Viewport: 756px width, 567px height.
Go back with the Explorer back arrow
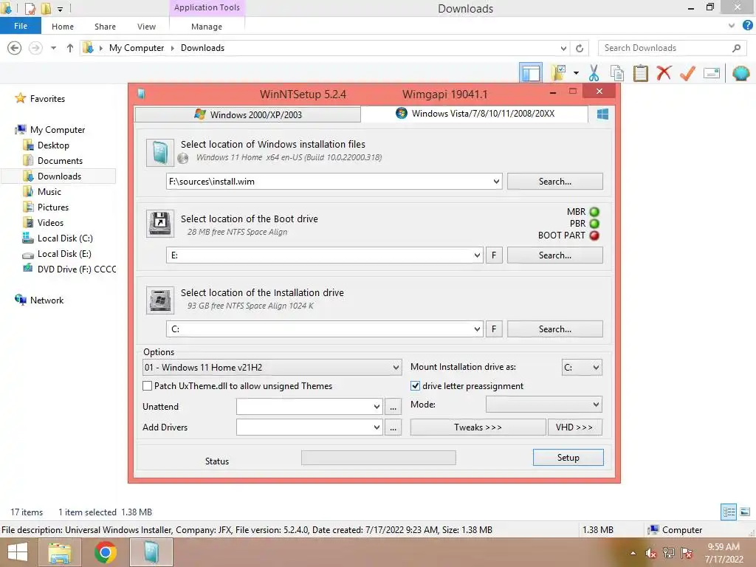15,48
